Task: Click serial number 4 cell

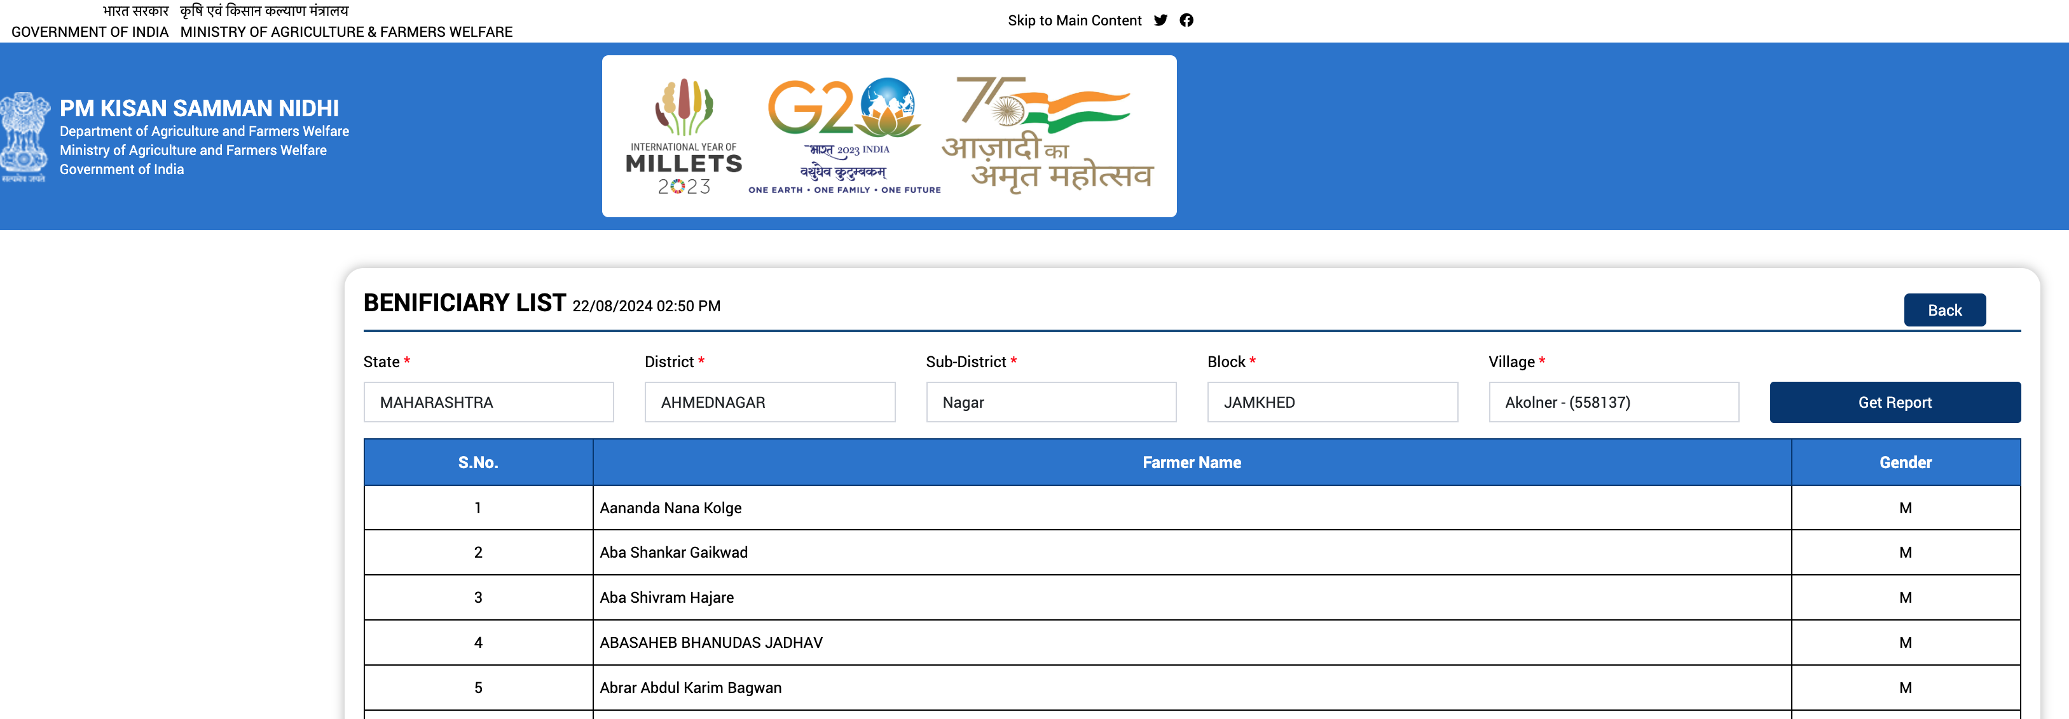Action: [x=478, y=642]
